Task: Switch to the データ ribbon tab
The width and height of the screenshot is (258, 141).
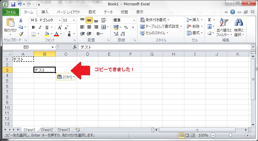Action: click(108, 12)
